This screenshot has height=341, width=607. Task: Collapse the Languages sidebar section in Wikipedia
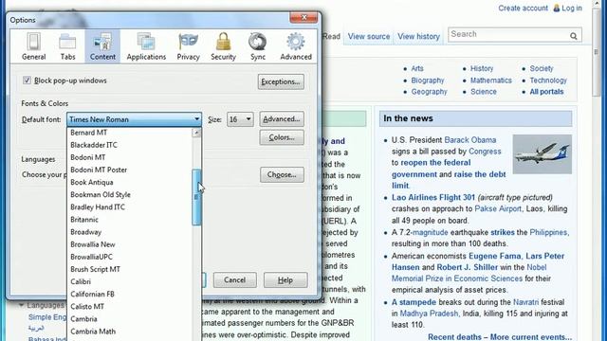coord(21,305)
